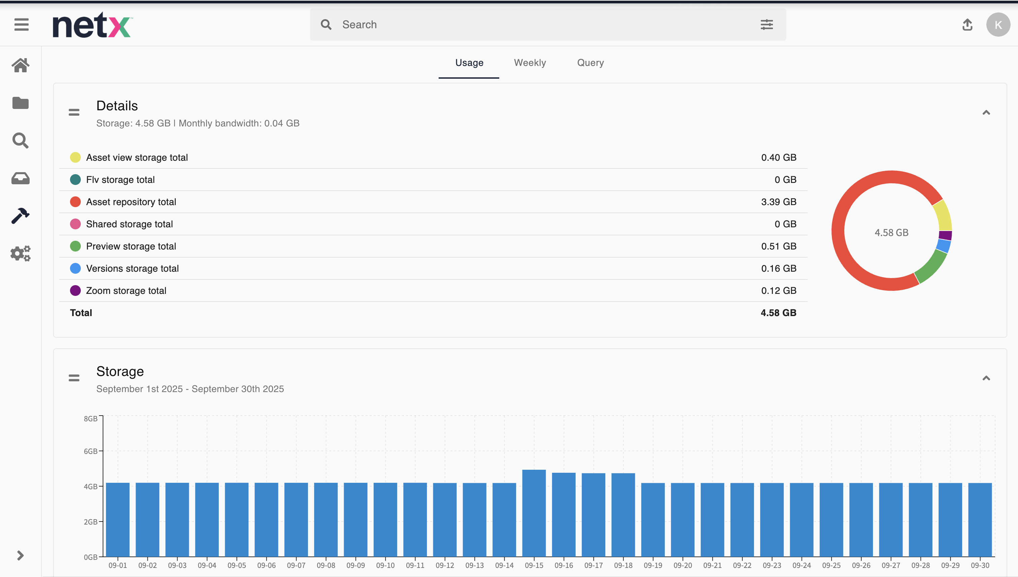Click the upload icon in header
Image resolution: width=1018 pixels, height=577 pixels.
967,25
